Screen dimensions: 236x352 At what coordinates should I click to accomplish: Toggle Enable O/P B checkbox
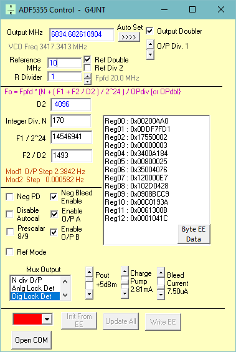pyautogui.click(x=54, y=232)
